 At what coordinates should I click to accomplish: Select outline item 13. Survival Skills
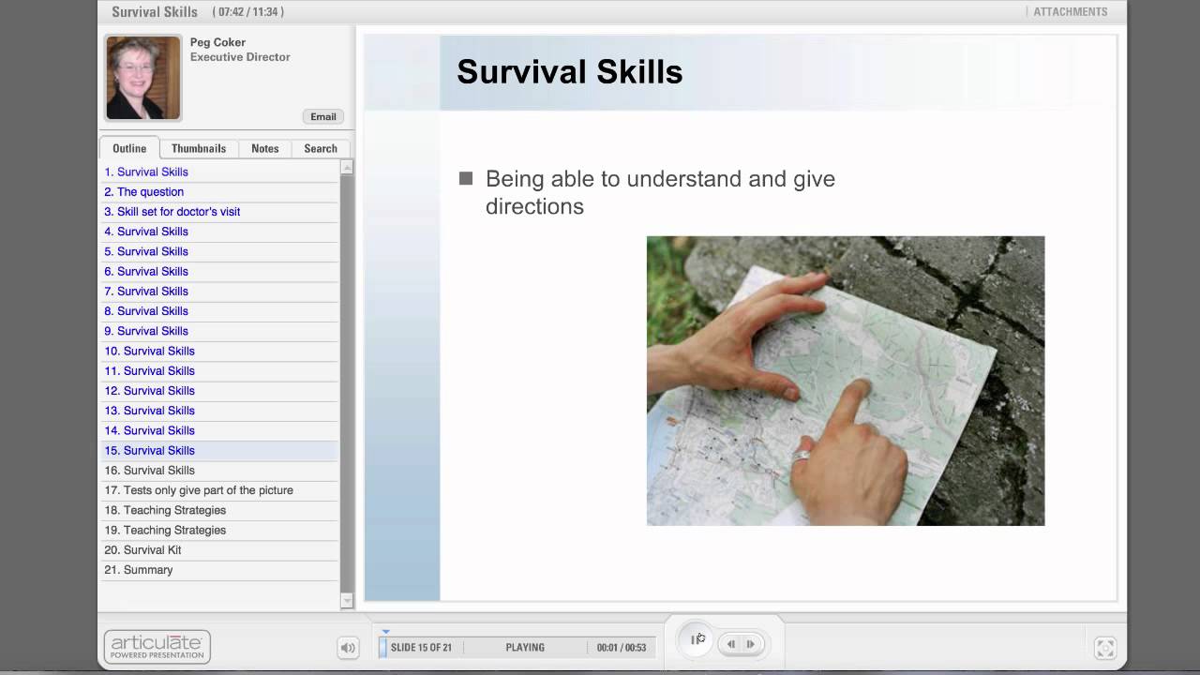coord(219,411)
